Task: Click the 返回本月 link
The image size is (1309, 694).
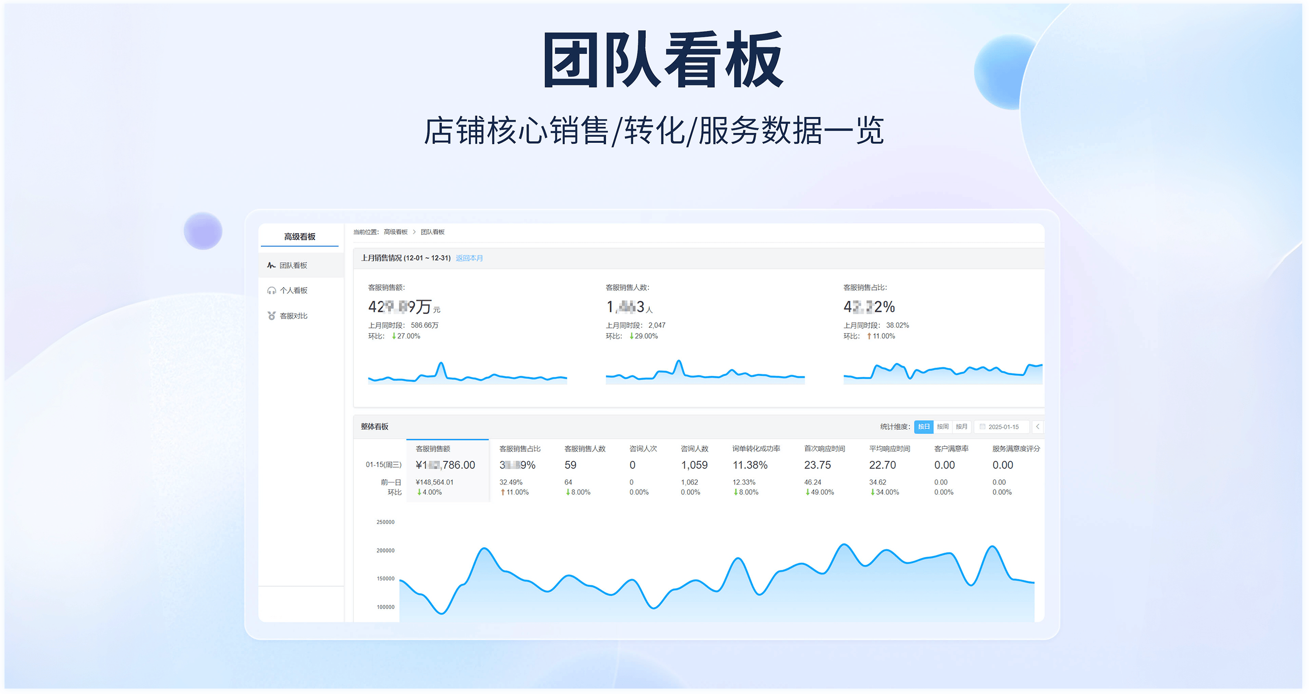Action: tap(469, 258)
